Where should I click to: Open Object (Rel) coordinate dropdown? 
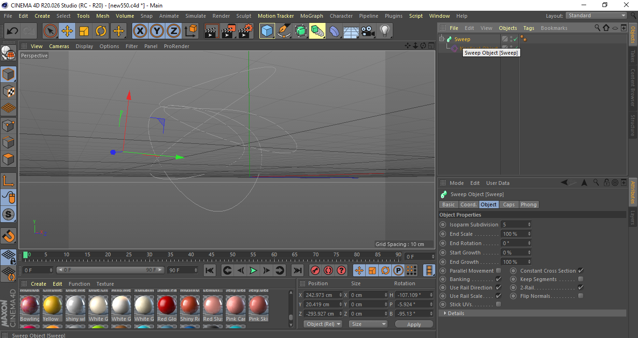(x=323, y=324)
